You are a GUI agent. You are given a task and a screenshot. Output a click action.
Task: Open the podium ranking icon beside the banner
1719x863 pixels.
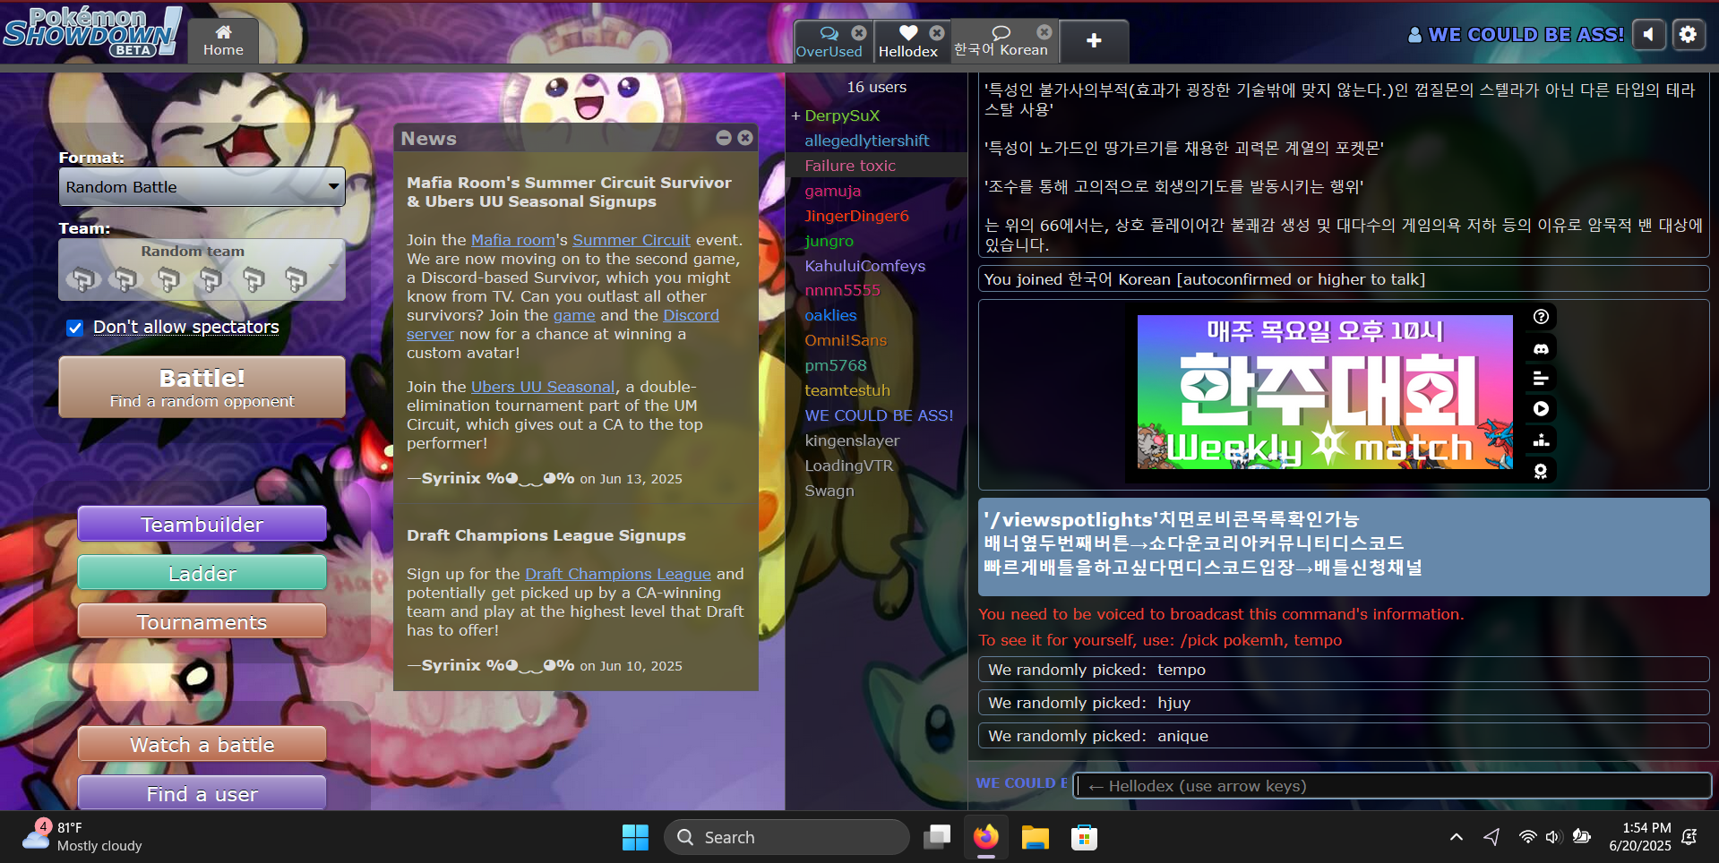tap(1541, 440)
